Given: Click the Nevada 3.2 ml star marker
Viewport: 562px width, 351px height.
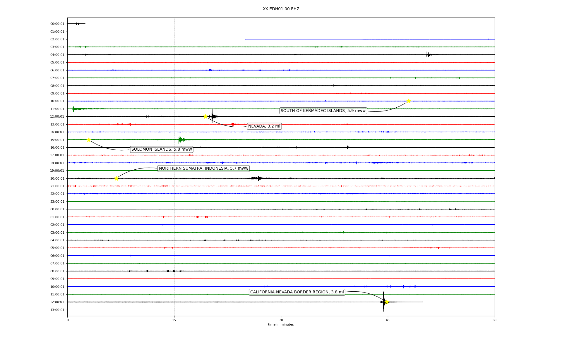Looking at the screenshot, I should [205, 116].
